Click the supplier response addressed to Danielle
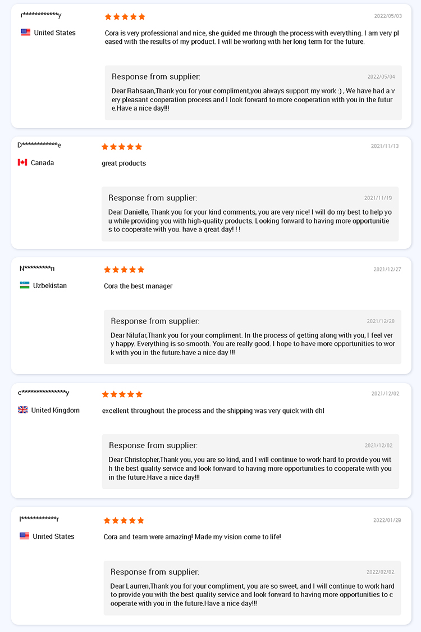 coord(250,214)
